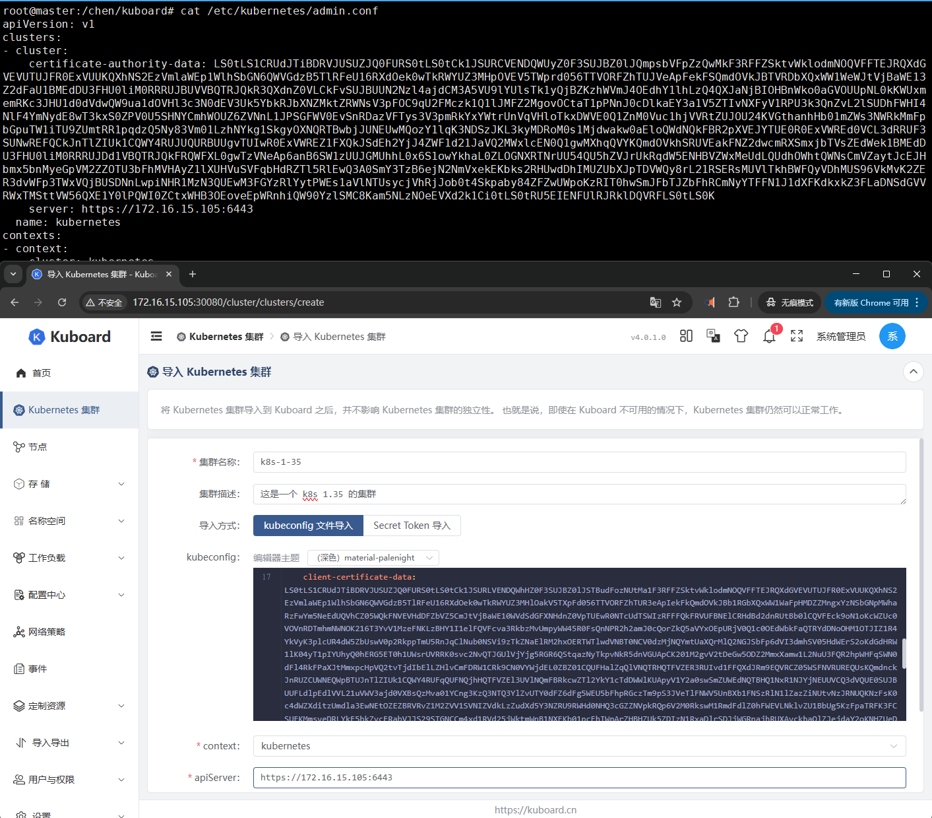Reload the page in Chrome
Viewport: 932px width, 818px height.
62,302
